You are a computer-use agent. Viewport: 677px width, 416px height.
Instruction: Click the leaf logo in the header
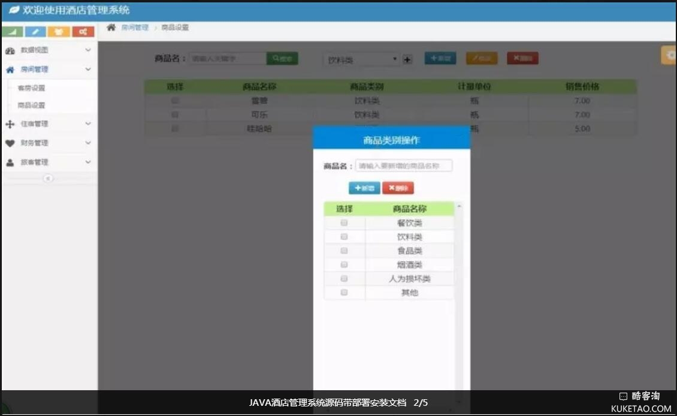coord(14,10)
